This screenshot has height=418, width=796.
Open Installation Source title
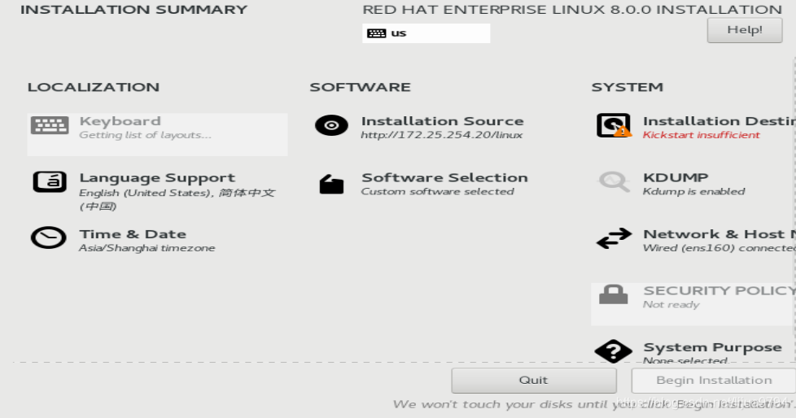(x=443, y=121)
